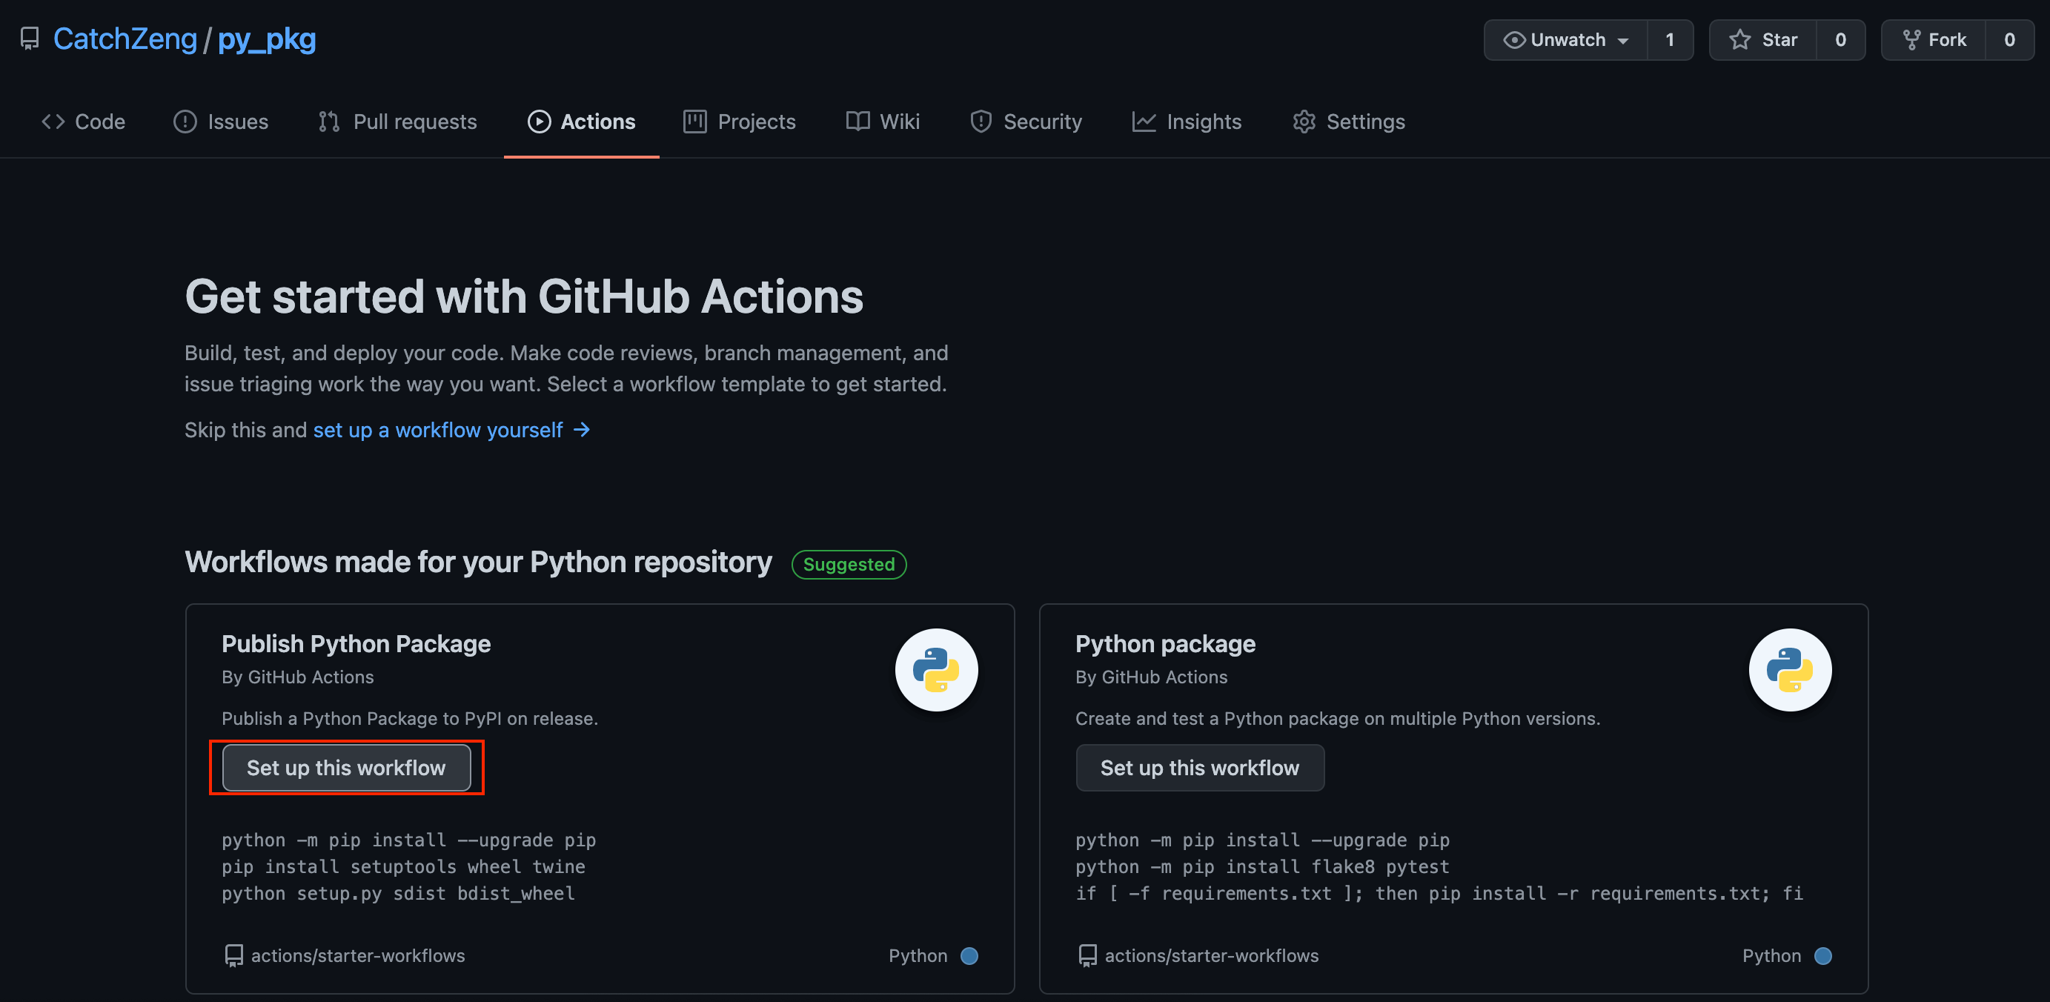Viewport: 2050px width, 1002px height.
Task: Click the repository book icon beside CatchZeng
Action: tap(30, 39)
